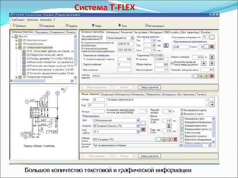Image resolution: width=238 pixels, height=178 pixels.
Task: Click the green folder icon in Чертёж изделия row
Action: coord(201,76)
